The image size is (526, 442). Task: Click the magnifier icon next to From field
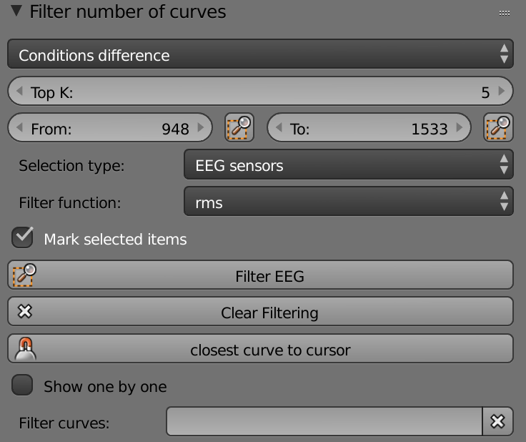click(x=239, y=127)
